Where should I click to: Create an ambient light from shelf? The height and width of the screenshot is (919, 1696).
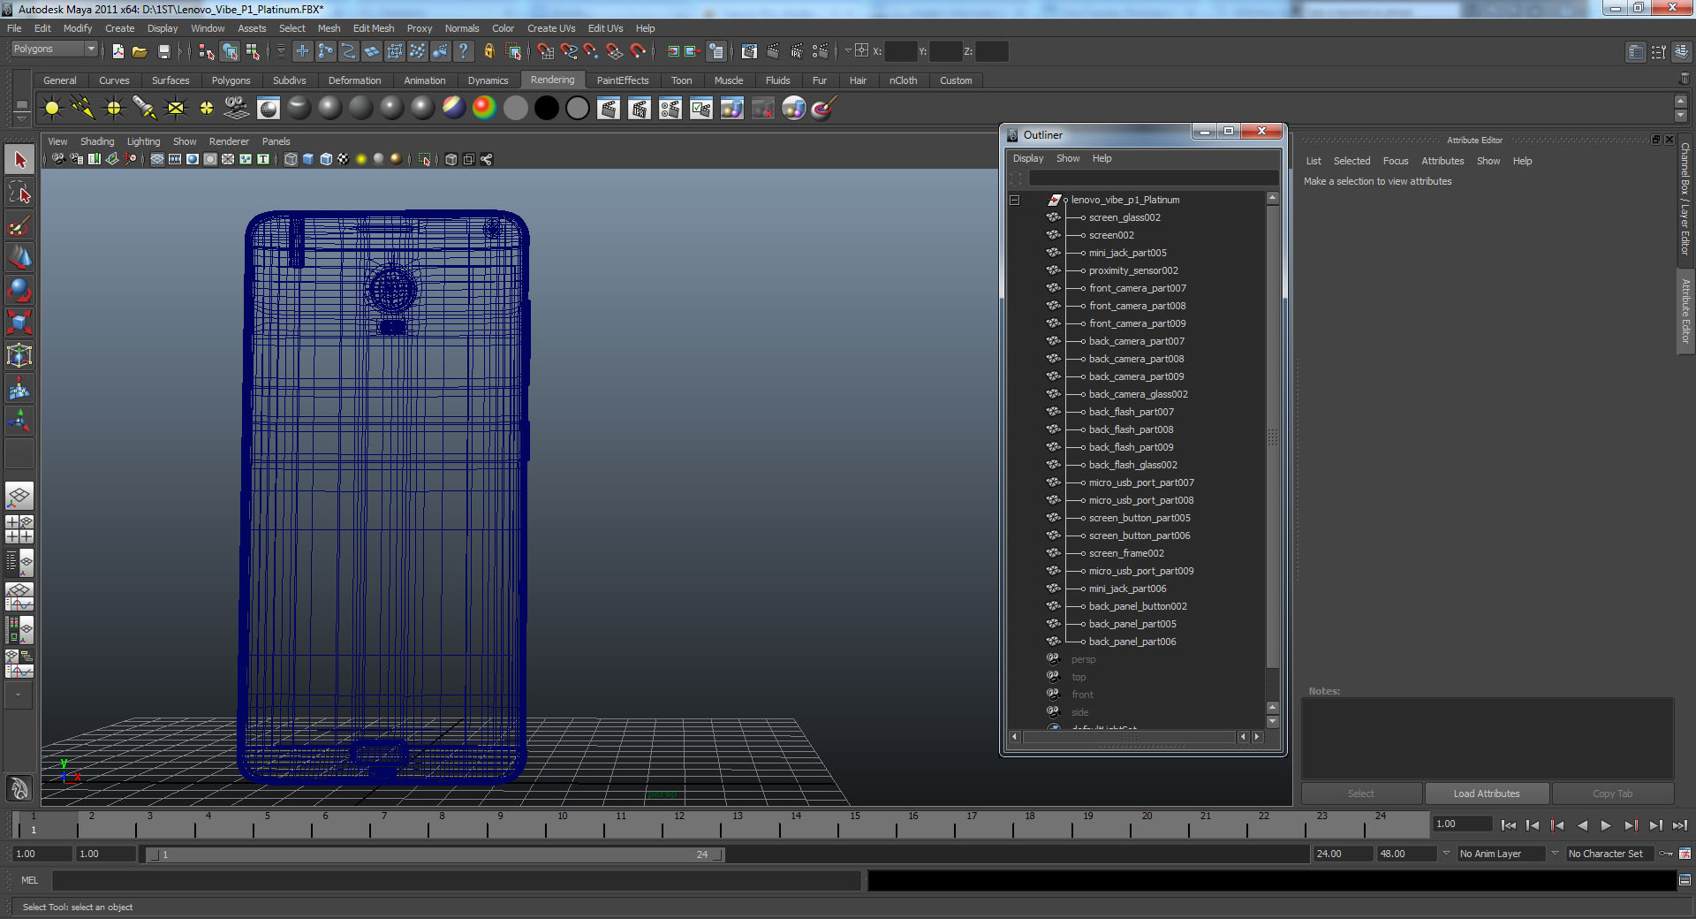click(x=52, y=108)
